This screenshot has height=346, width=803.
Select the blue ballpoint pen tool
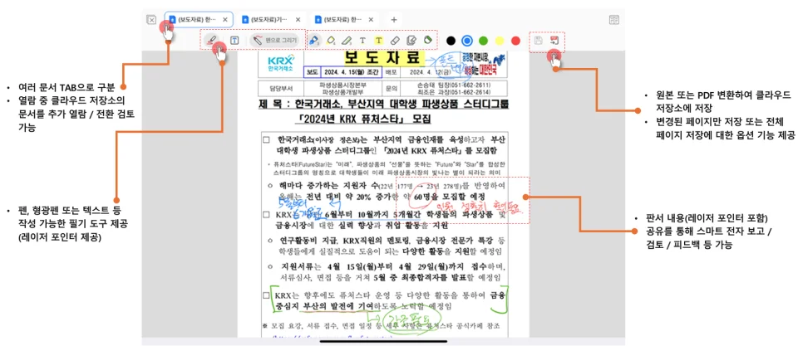point(314,40)
